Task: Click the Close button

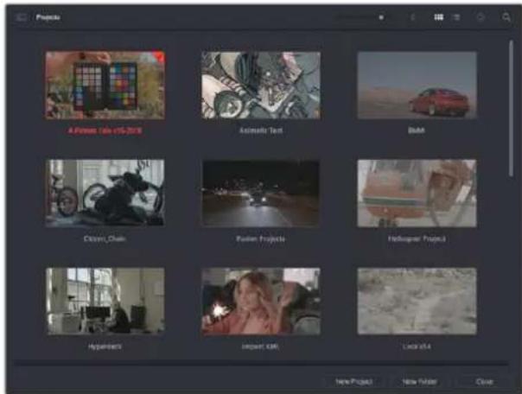Action: point(484,381)
